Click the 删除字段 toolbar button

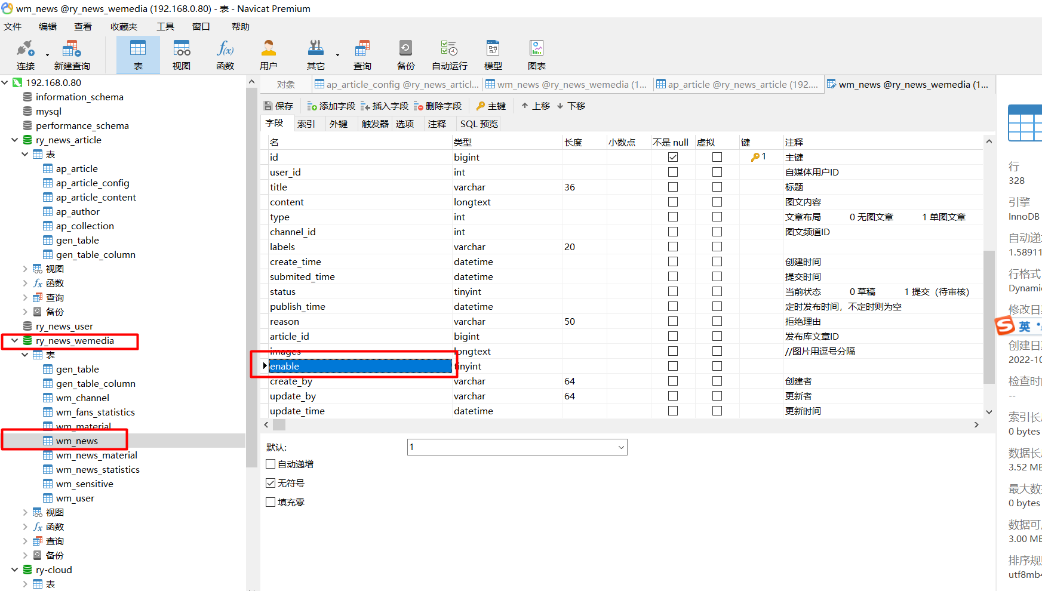pyautogui.click(x=438, y=105)
